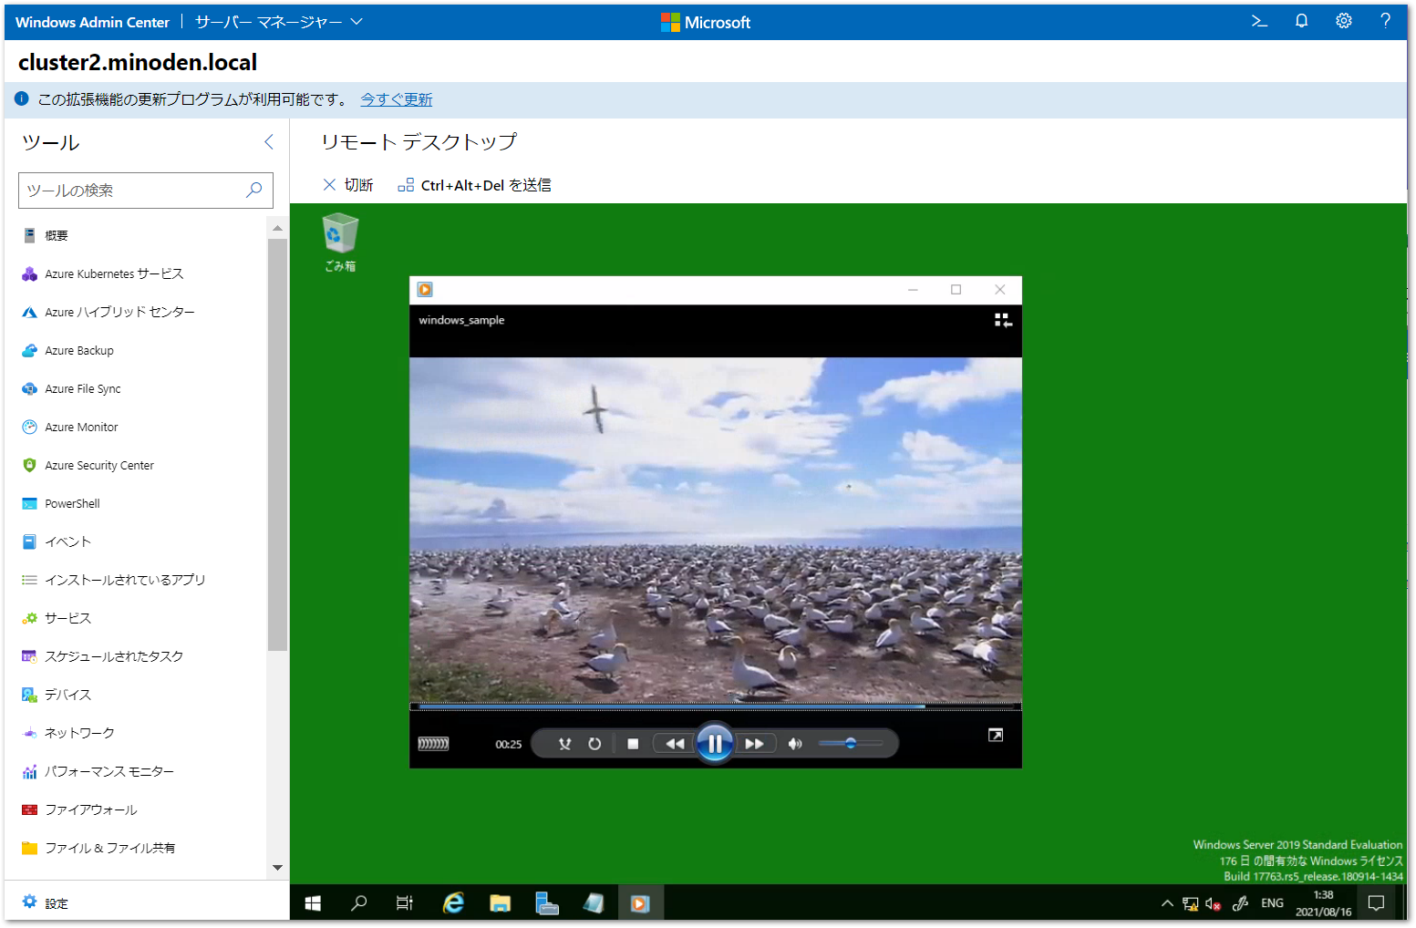This screenshot has height=928, width=1416.
Task: Click the media player title bar icon
Action: point(425,290)
